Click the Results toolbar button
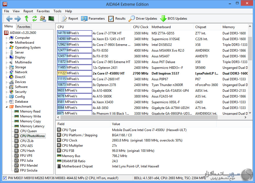The width and height of the screenshot is (255, 183). [117, 19]
